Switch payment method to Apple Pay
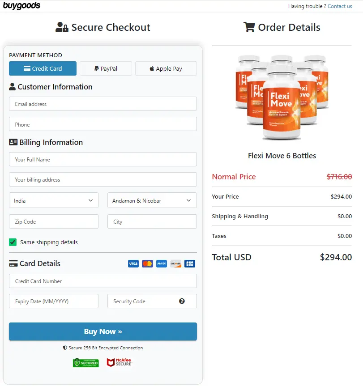The image size is (363, 386). pos(166,68)
